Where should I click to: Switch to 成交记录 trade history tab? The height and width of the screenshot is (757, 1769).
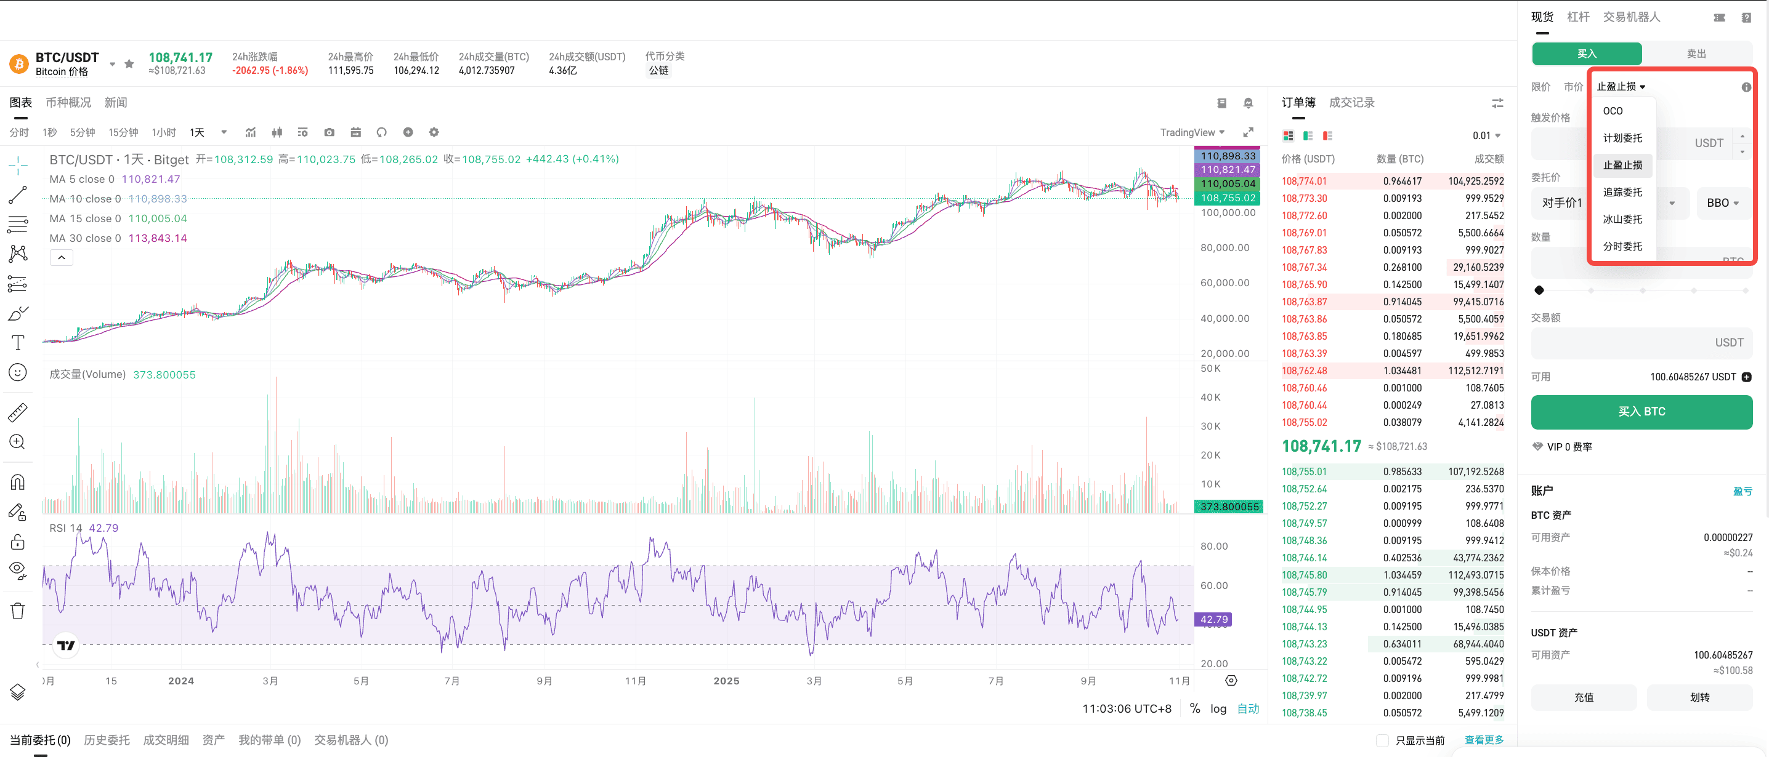tap(1351, 103)
